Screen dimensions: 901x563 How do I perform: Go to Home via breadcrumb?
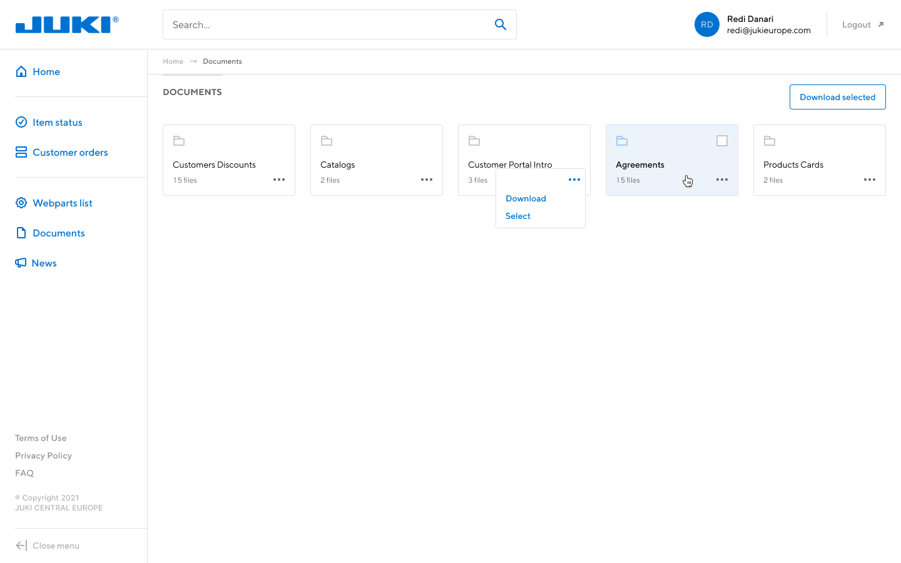173,61
